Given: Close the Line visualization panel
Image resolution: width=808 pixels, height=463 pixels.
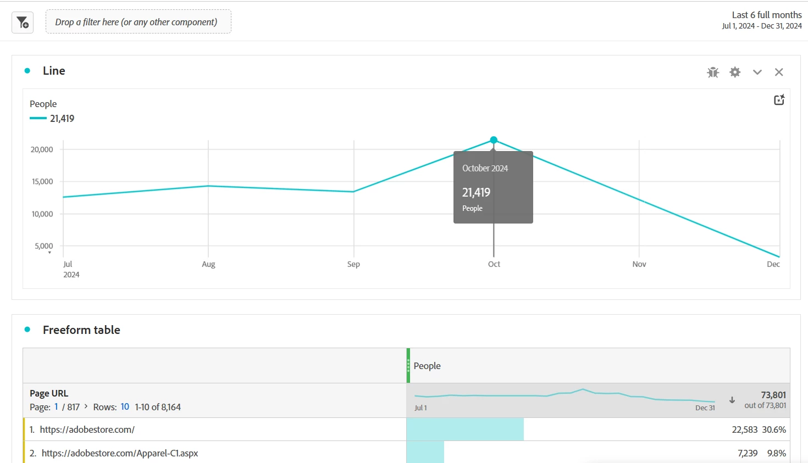Looking at the screenshot, I should click(779, 72).
